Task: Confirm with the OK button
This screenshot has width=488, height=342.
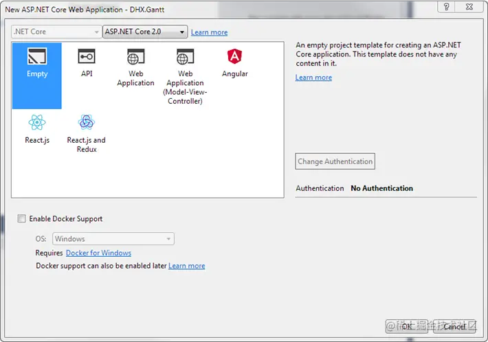Action: coord(406,326)
